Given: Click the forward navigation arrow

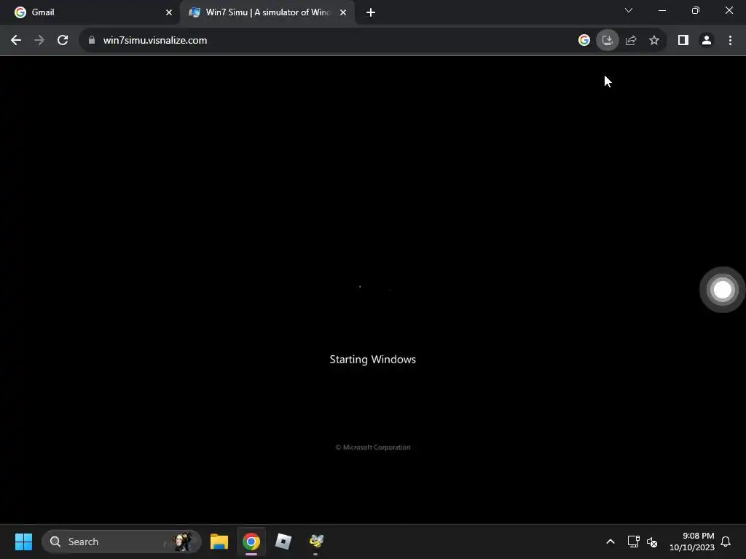Looking at the screenshot, I should pyautogui.click(x=39, y=41).
